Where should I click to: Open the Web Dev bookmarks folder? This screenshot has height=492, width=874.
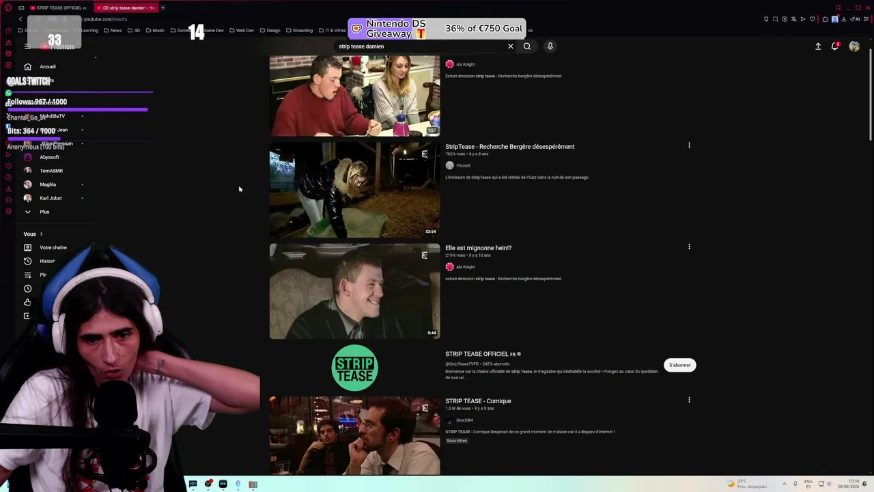(242, 30)
